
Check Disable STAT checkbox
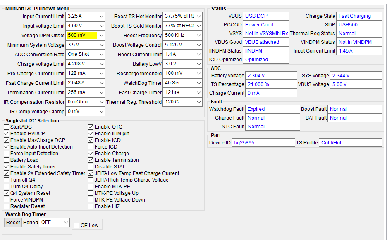91,167
